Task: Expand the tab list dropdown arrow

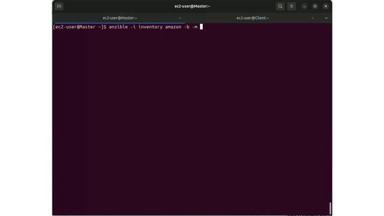Action: 326,18
